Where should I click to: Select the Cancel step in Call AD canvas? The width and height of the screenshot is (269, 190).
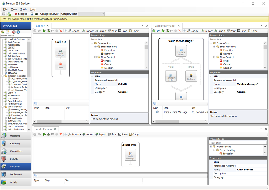click(x=61, y=65)
